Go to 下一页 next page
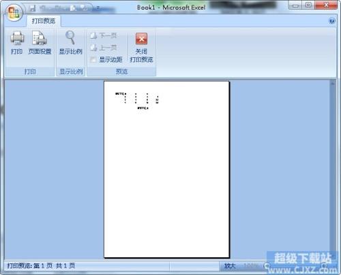341x275 pixels. coord(104,35)
